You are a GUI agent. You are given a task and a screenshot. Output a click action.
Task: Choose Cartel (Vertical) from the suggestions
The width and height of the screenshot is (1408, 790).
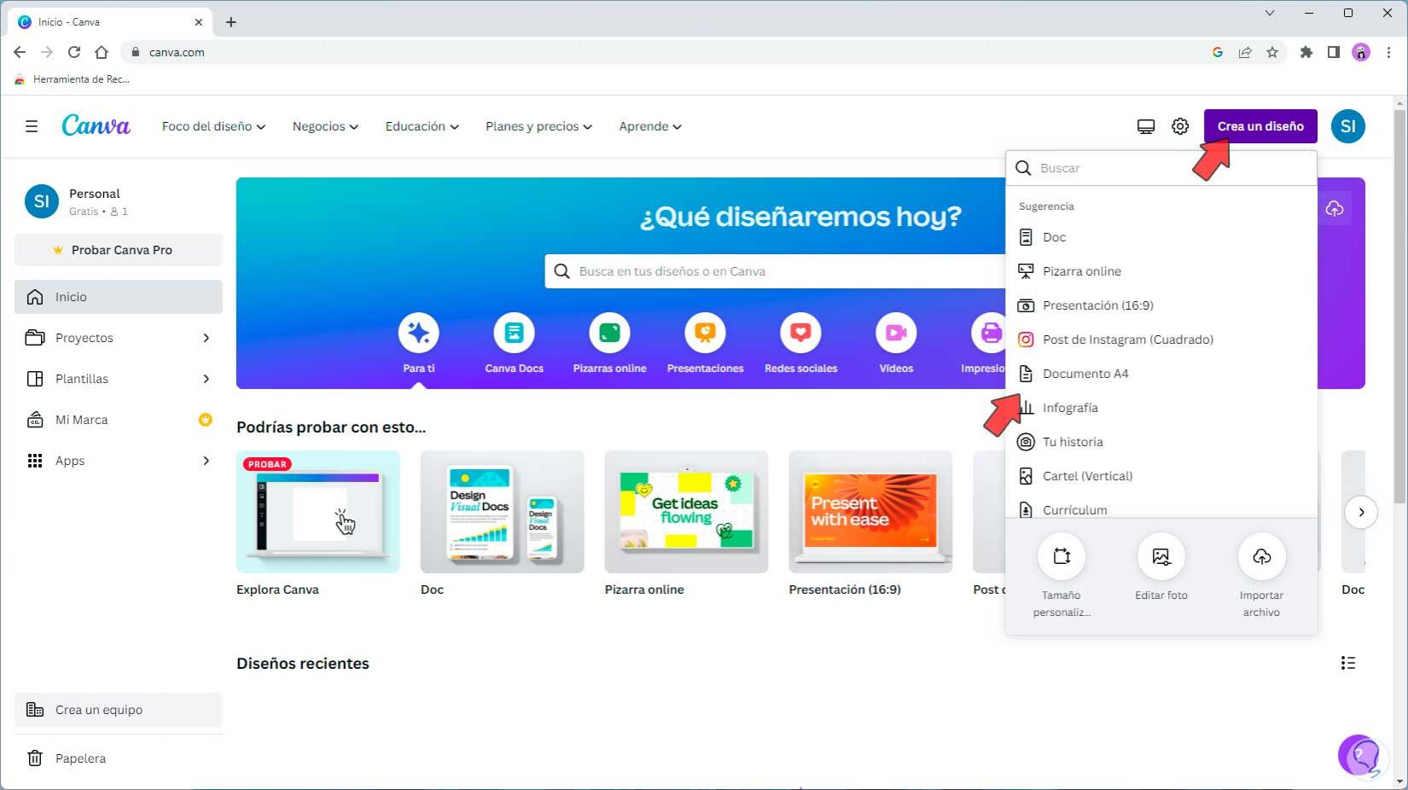click(x=1161, y=476)
